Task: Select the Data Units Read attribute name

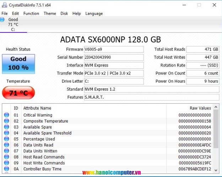Action: click(38, 145)
